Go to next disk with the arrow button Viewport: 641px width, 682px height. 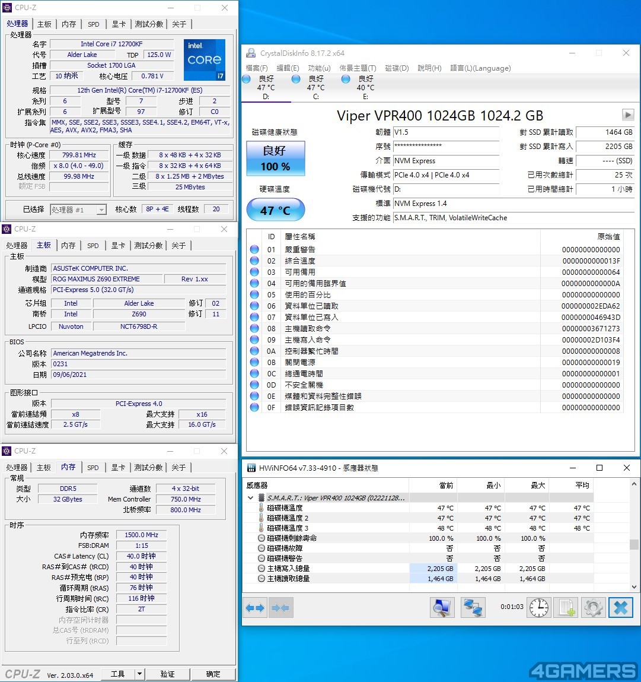[x=628, y=115]
